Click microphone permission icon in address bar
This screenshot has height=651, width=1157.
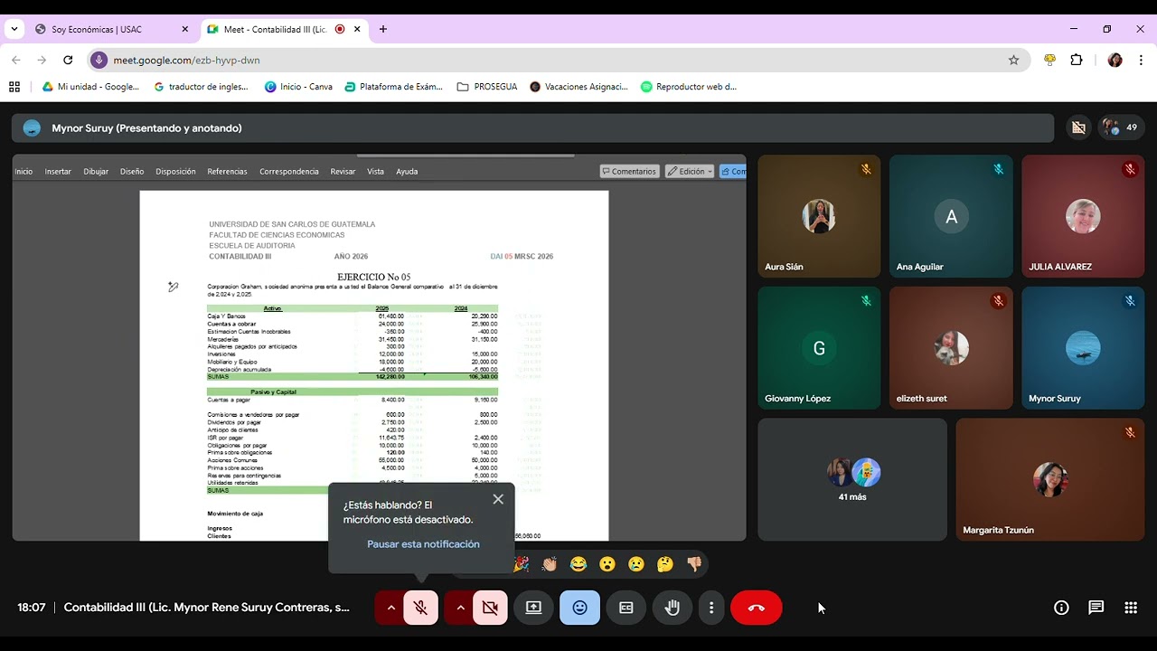pos(99,60)
